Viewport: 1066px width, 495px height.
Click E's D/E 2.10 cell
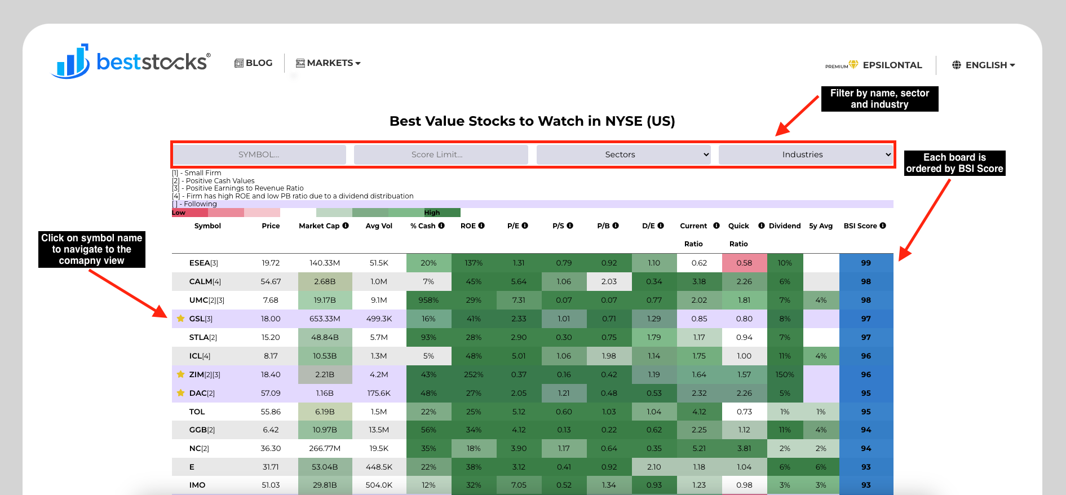(654, 467)
